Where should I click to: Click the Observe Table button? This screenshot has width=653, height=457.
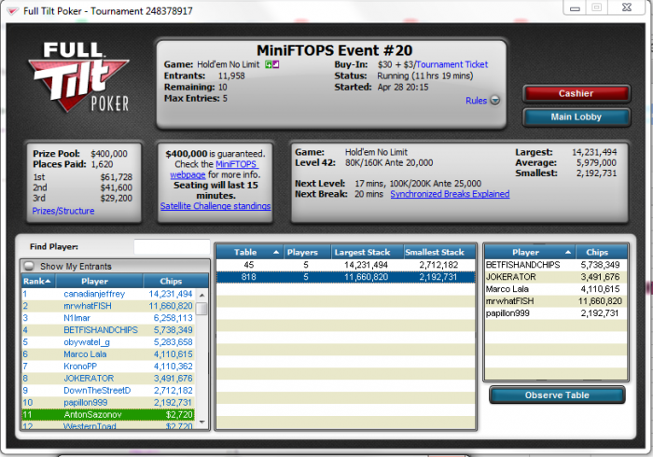pyautogui.click(x=557, y=395)
